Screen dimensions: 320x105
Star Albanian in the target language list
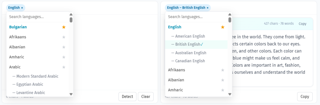[223, 80]
